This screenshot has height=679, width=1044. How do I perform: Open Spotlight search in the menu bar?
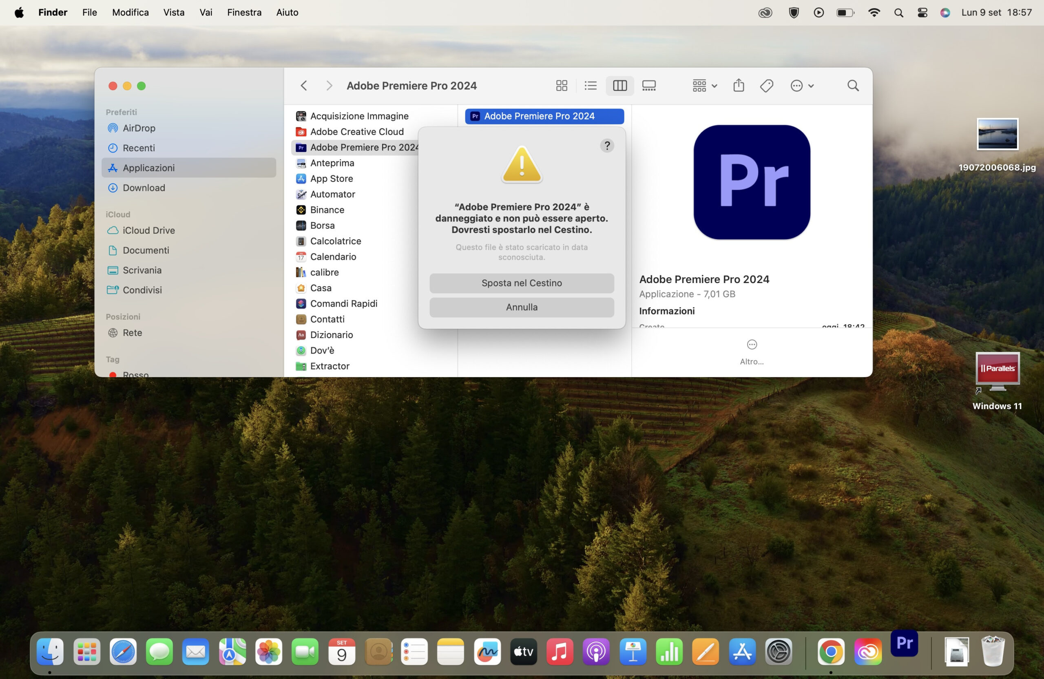[898, 13]
